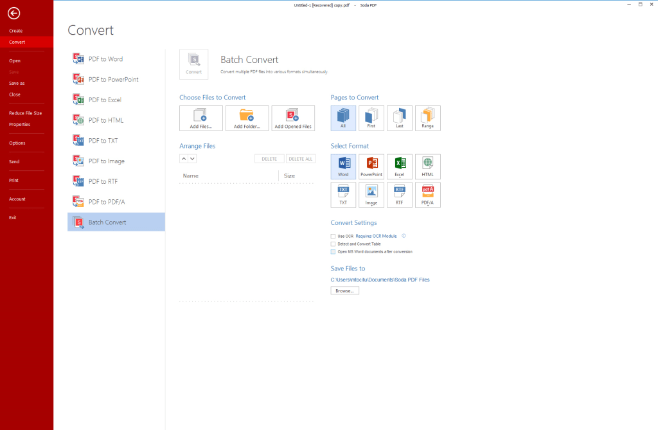Open the Requires OCR Module link
658x430 pixels.
pyautogui.click(x=376, y=237)
